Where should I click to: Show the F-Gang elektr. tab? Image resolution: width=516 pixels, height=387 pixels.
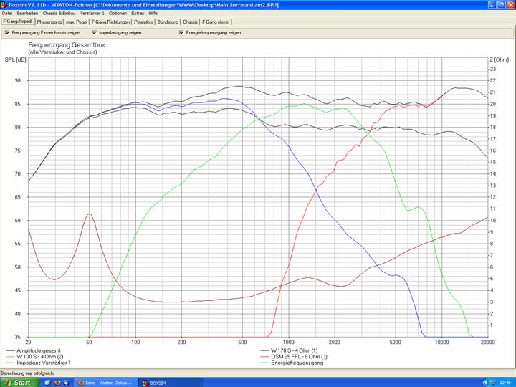tap(218, 22)
